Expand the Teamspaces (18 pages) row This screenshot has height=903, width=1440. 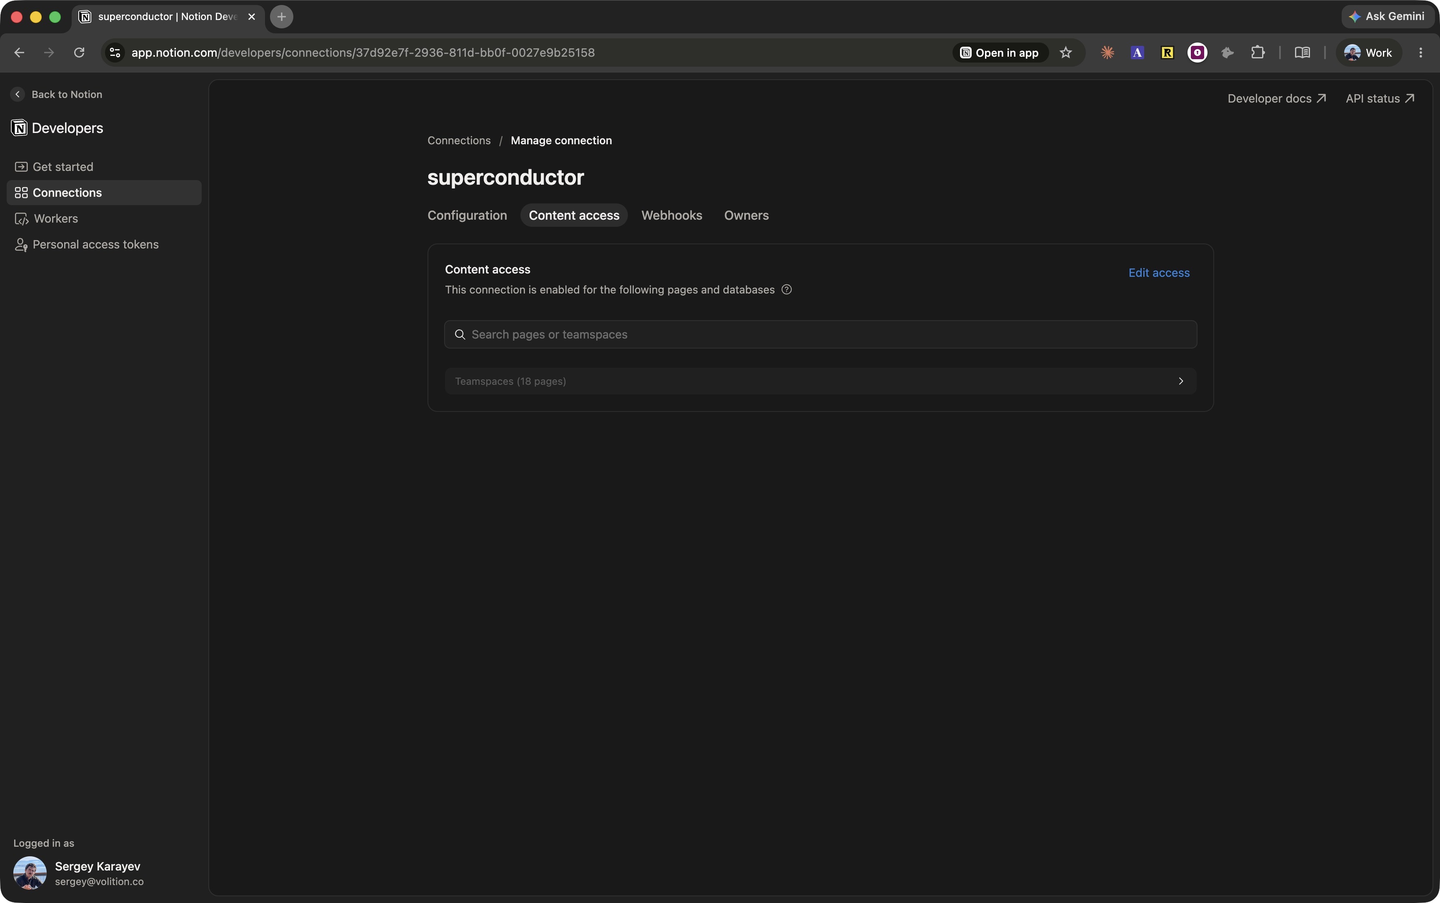[x=820, y=381]
